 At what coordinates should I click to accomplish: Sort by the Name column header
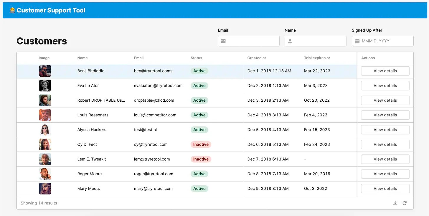coord(82,58)
